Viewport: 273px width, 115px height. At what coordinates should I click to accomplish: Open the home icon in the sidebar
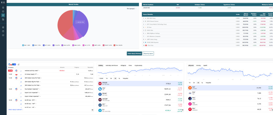click(3, 8)
